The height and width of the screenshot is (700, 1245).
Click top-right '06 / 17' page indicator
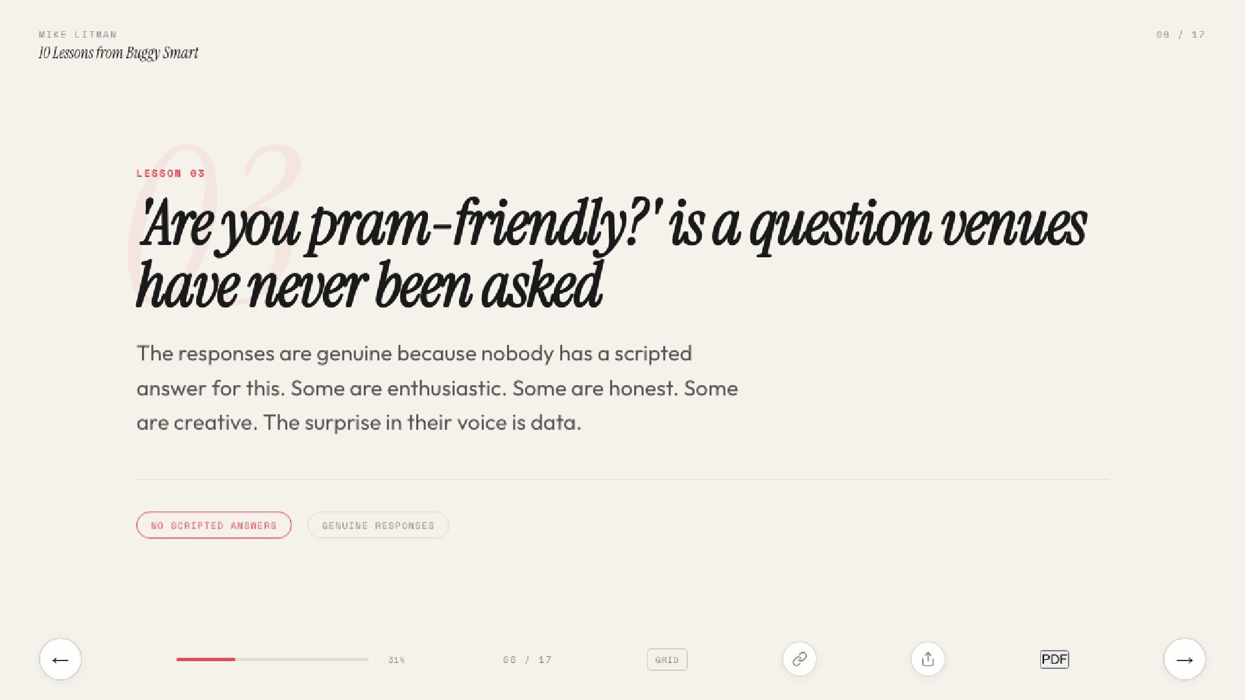1180,34
